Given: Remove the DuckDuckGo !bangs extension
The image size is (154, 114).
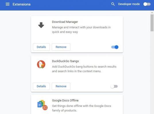Looking at the screenshot, I should [61, 86].
